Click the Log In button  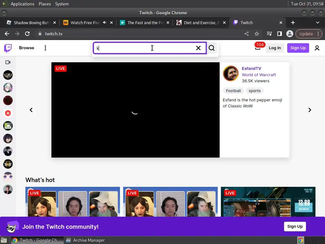[275, 48]
